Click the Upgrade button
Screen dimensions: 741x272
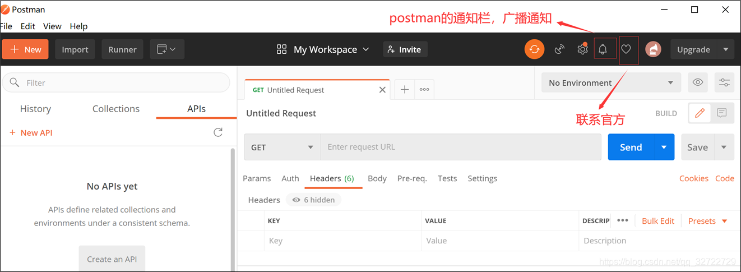(693, 49)
